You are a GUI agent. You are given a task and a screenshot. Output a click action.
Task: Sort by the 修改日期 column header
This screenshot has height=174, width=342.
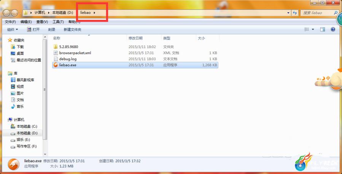tap(144, 38)
